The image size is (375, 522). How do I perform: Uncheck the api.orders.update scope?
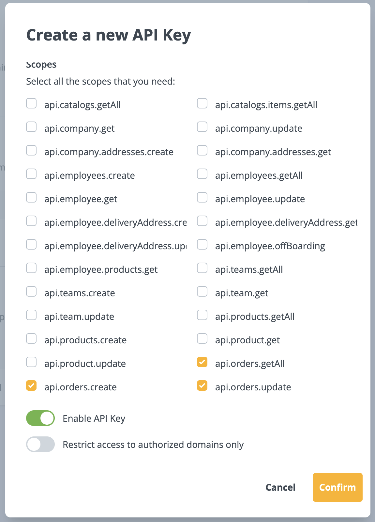[202, 386]
